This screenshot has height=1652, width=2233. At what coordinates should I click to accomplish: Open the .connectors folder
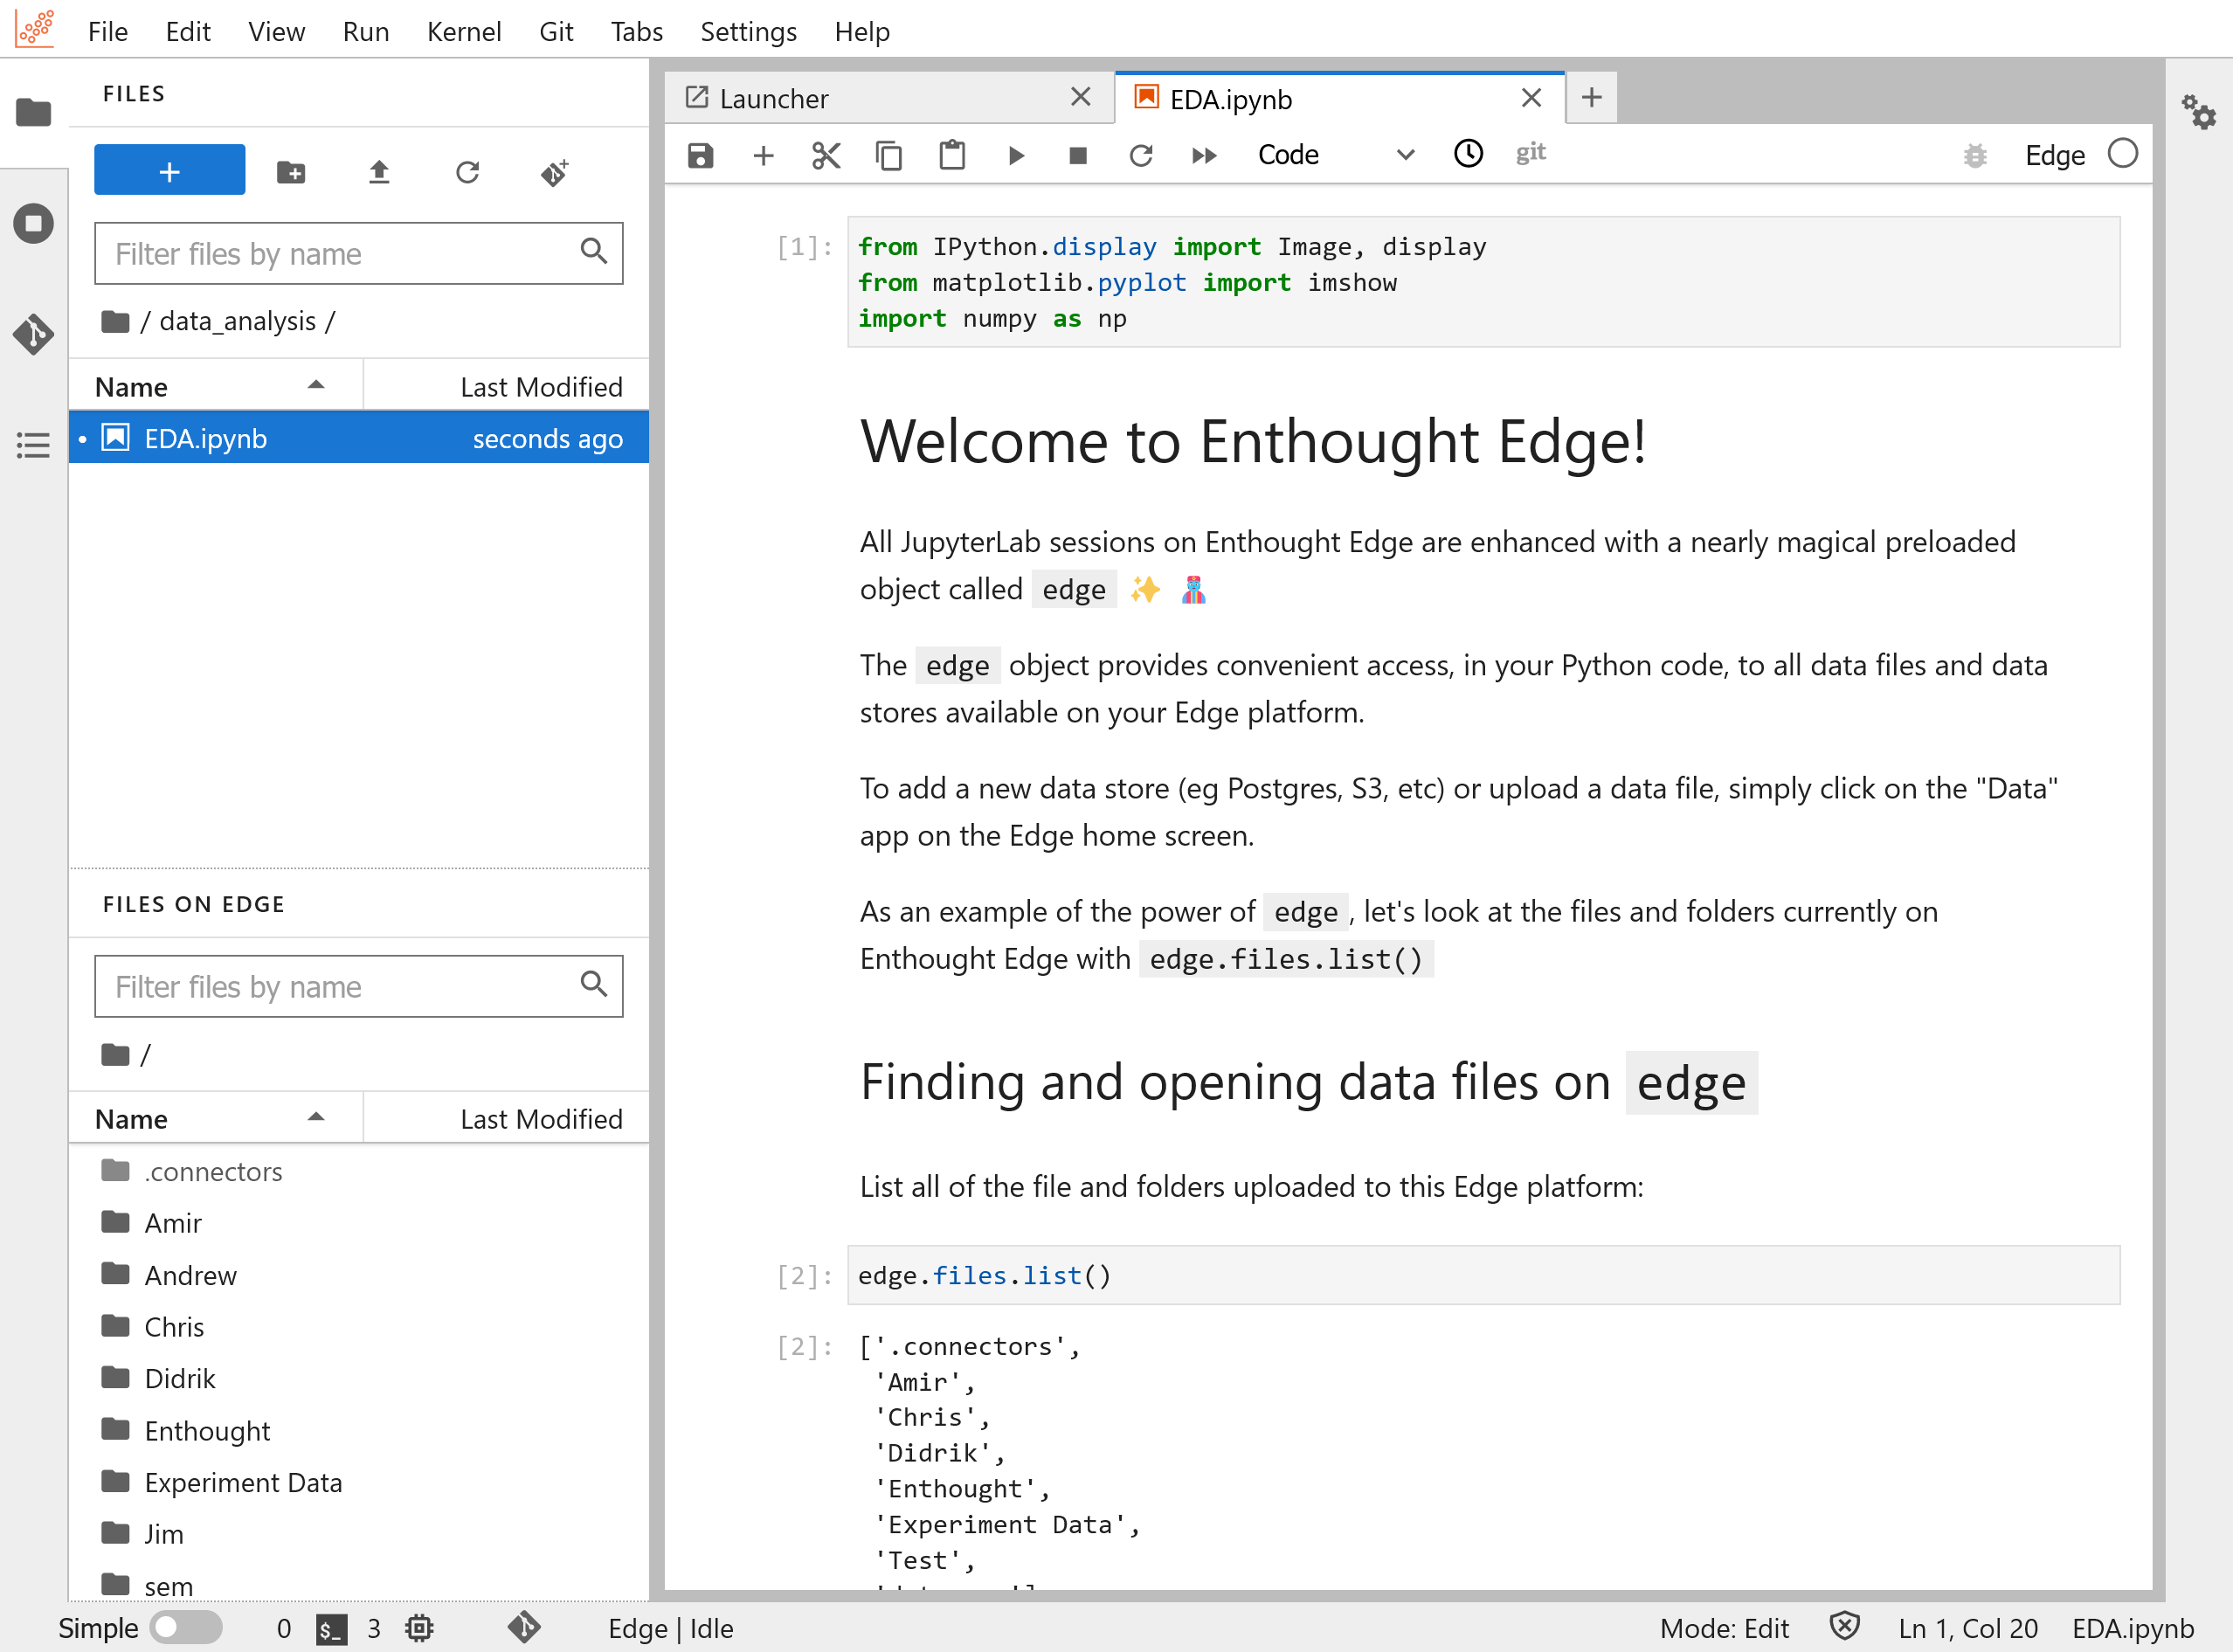358,1171
